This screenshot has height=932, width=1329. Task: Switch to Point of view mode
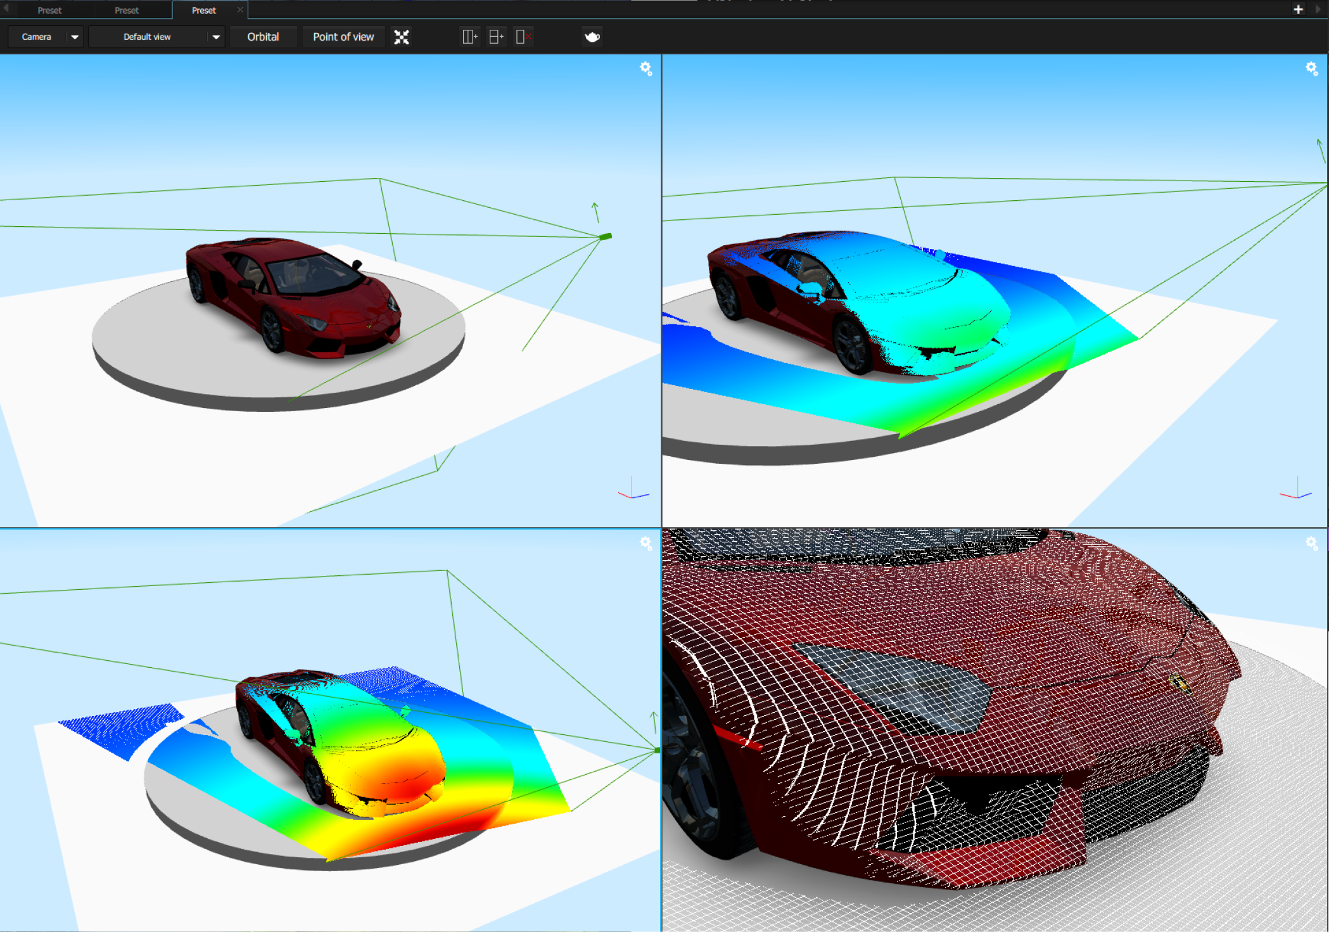tap(343, 37)
